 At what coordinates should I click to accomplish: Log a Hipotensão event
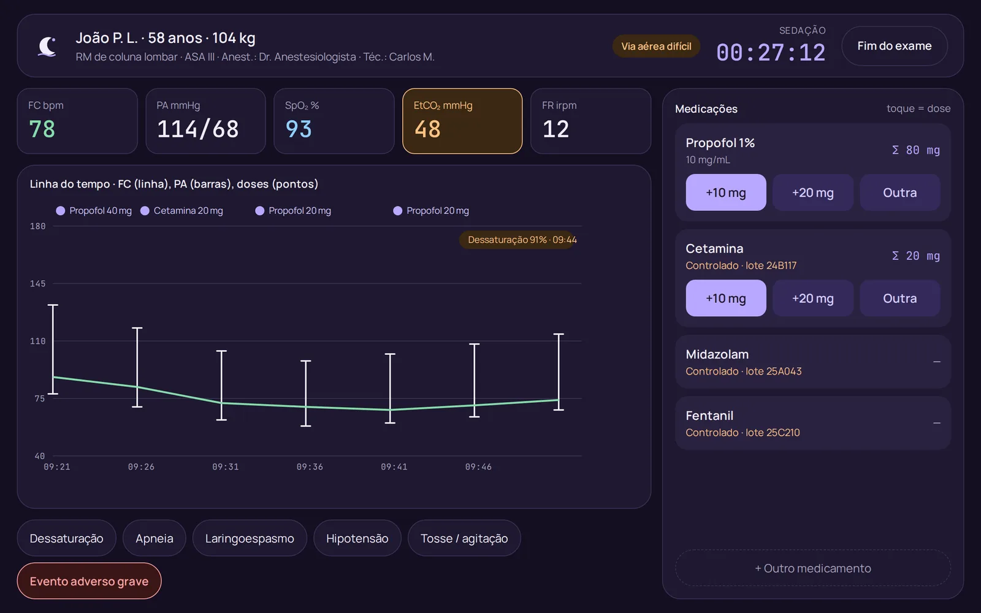pyautogui.click(x=357, y=538)
